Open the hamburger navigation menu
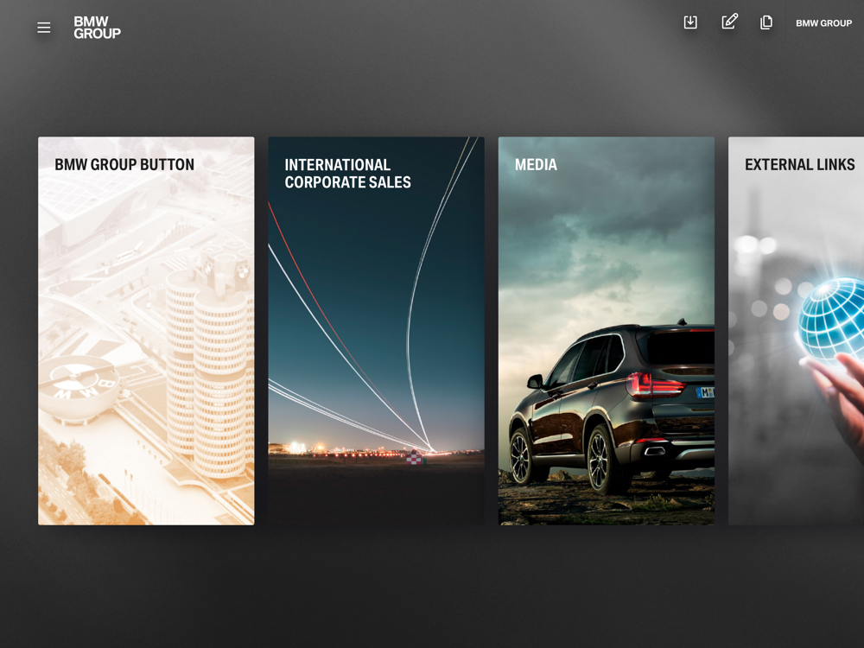 point(43,28)
